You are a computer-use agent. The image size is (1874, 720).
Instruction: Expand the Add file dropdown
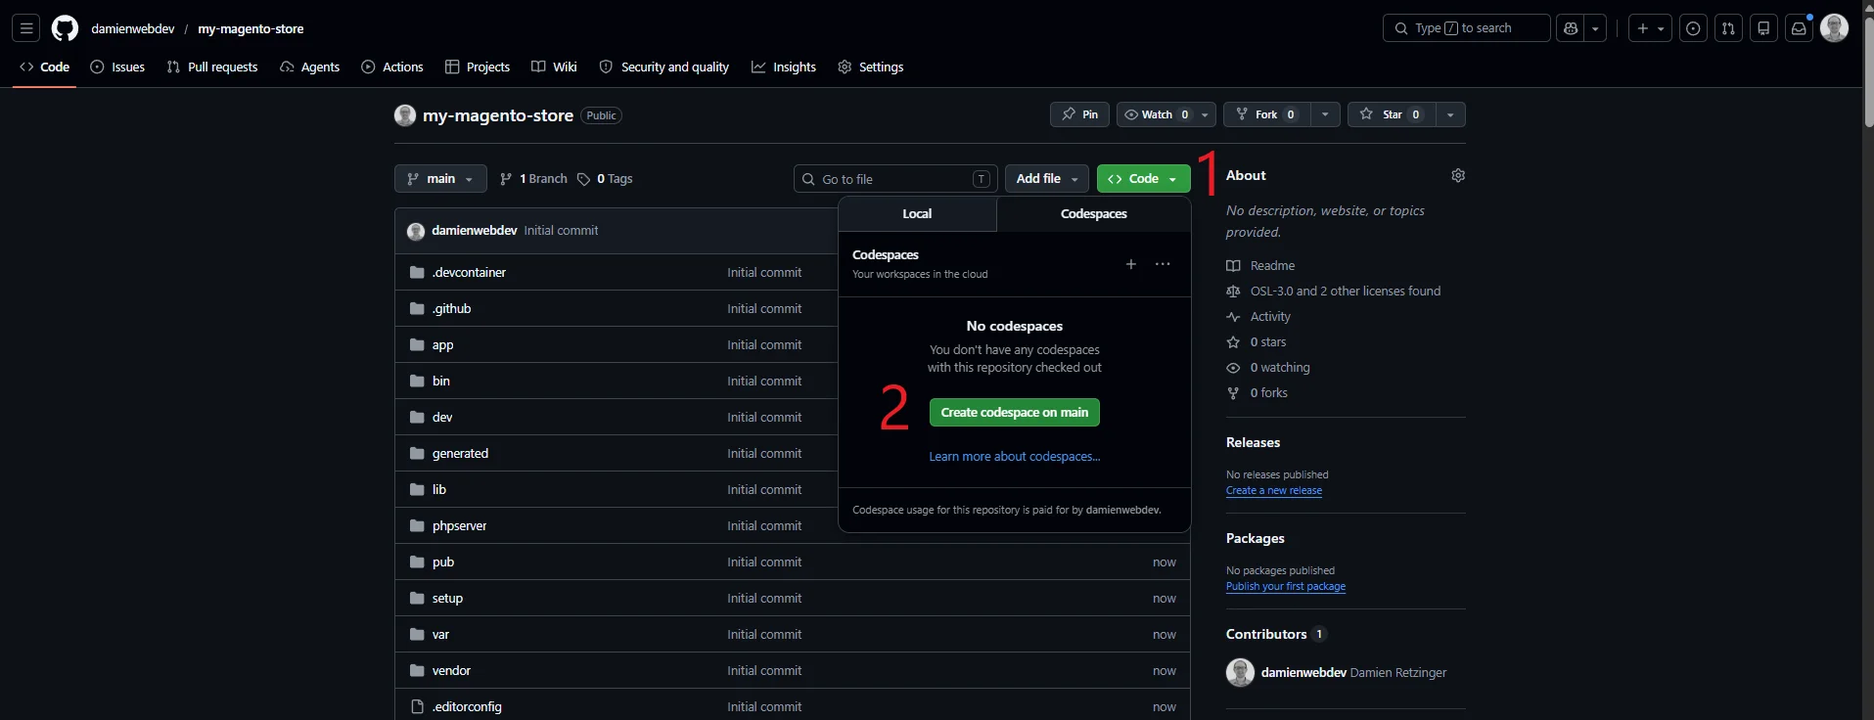tap(1047, 179)
